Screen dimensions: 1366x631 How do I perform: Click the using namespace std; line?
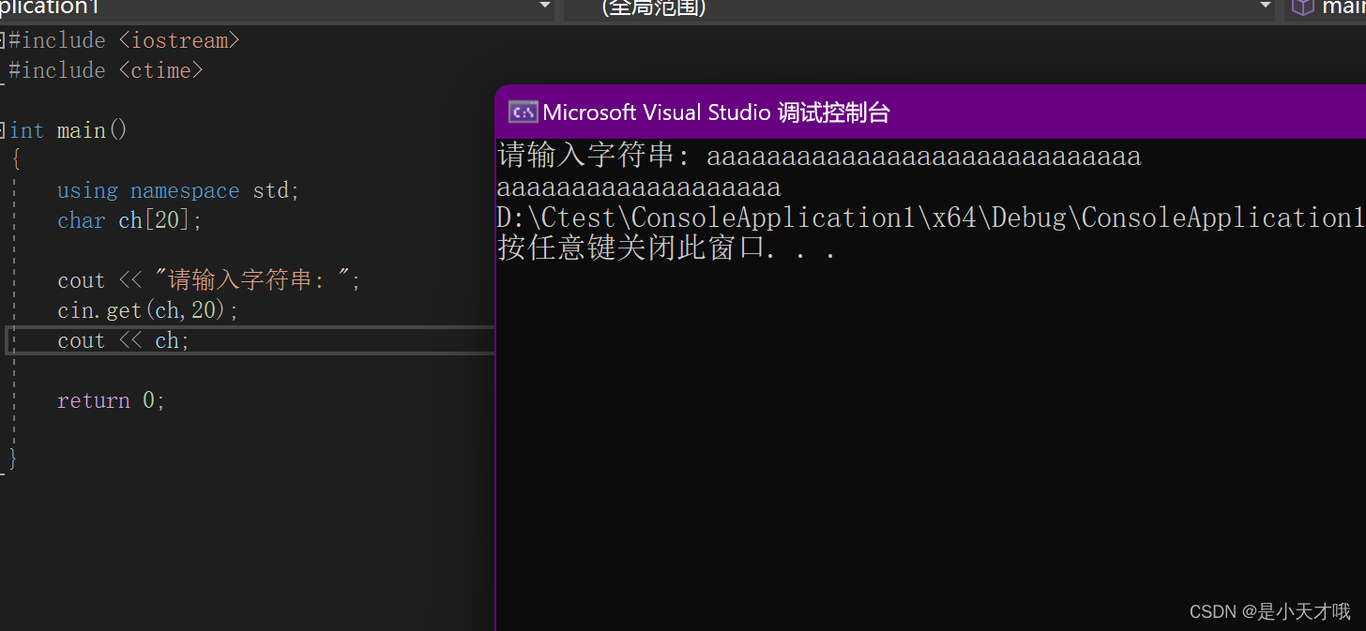(x=177, y=189)
